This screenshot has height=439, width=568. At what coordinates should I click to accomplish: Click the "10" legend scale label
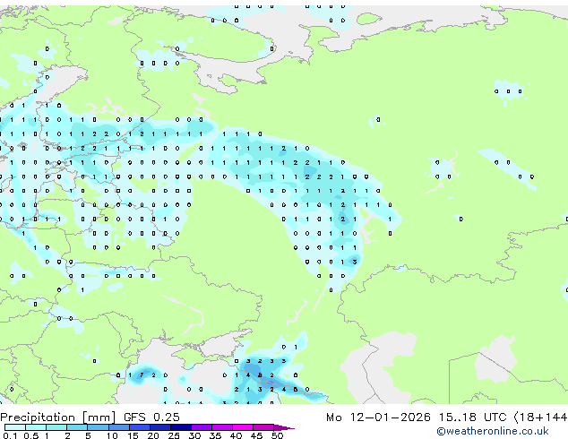[x=112, y=435]
